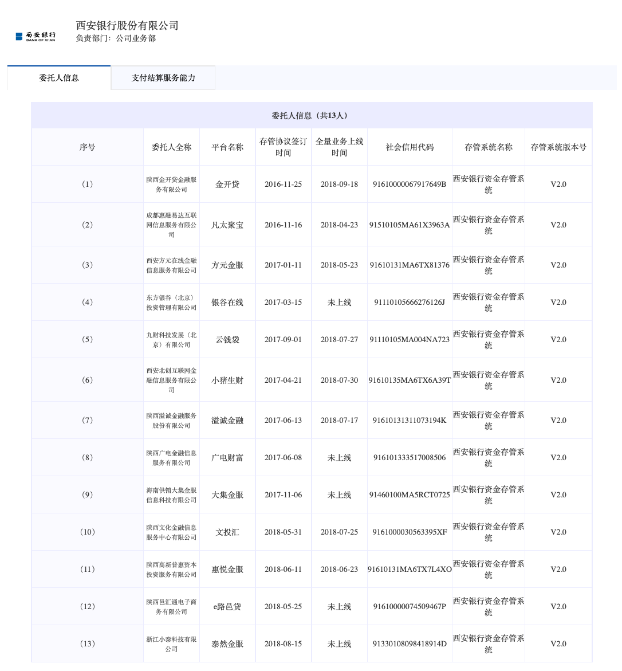Click platform name 云钱袋
Viewport: 622px width, 671px height.
coord(227,340)
